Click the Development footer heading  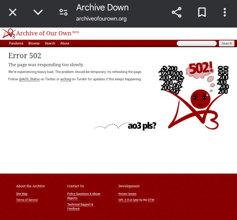click(x=129, y=186)
